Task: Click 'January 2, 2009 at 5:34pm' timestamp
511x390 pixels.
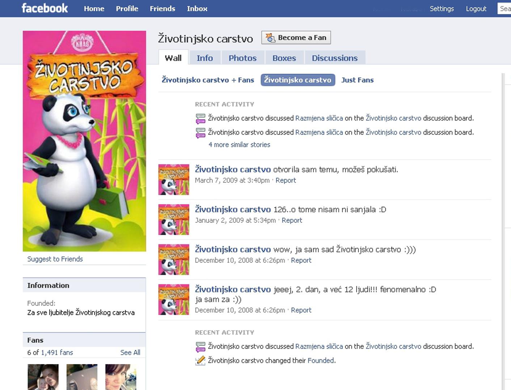Action: [x=235, y=220]
